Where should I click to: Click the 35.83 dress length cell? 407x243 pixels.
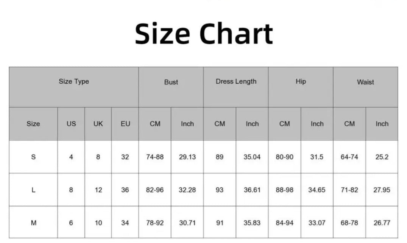pos(252,223)
